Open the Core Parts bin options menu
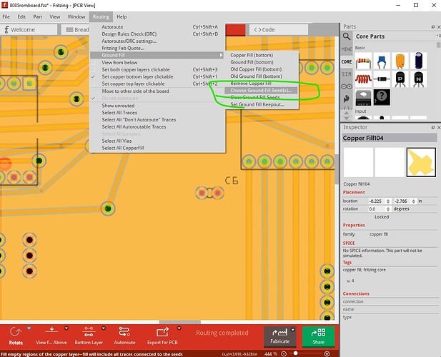 pyautogui.click(x=438, y=36)
